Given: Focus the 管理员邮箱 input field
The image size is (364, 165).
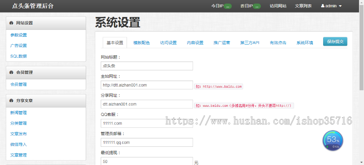Looking at the screenshot, I should [147, 142].
